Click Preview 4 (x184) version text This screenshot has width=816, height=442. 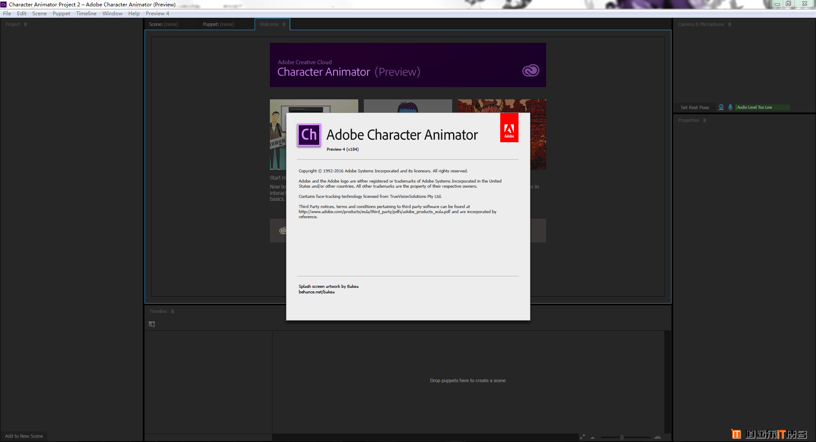[343, 149]
